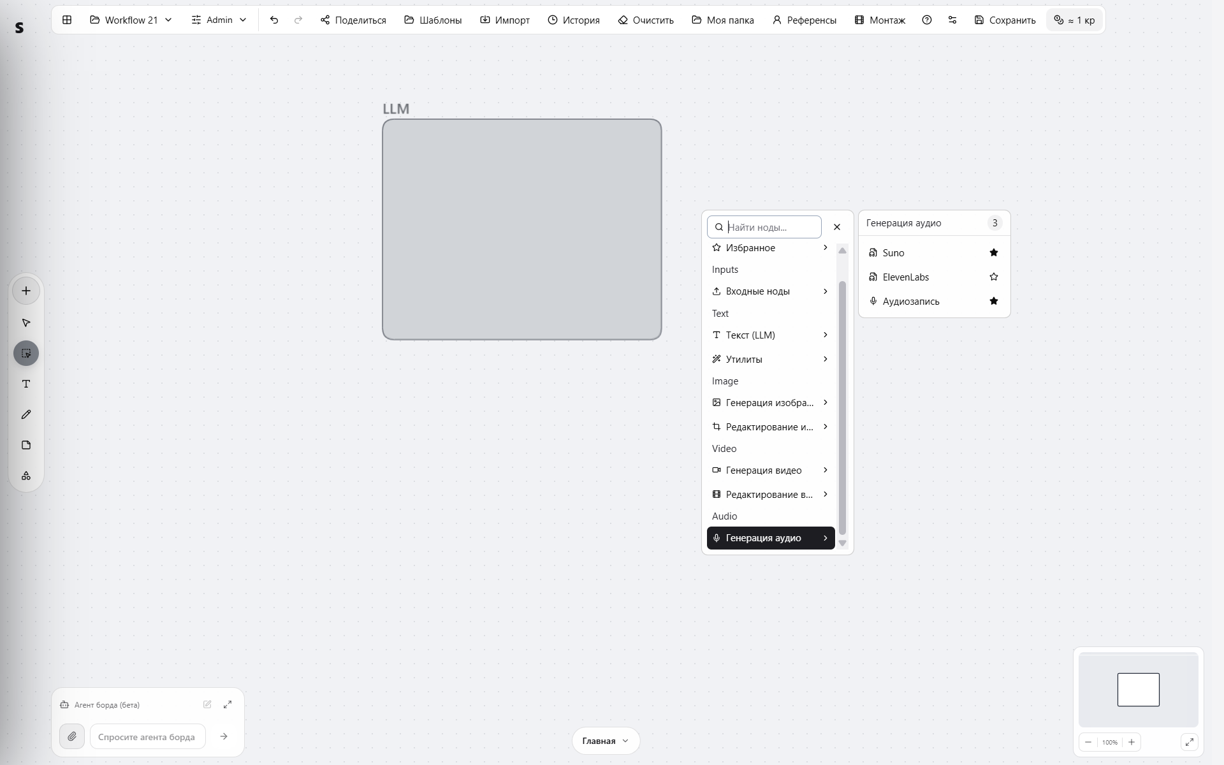Toggle favorite star for Suno
The height and width of the screenshot is (765, 1224).
(993, 252)
